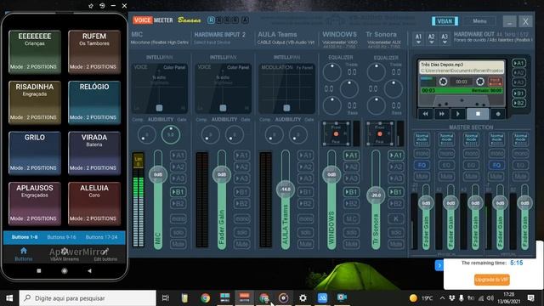Trigger the VIRADA Bateria sound button
544x306 pixels.
pyautogui.click(x=94, y=153)
